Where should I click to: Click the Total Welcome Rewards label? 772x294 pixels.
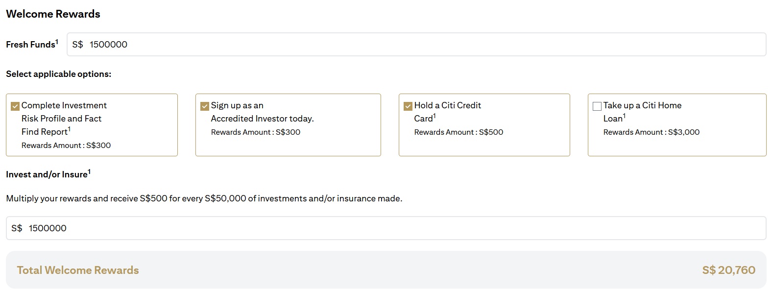[77, 269]
